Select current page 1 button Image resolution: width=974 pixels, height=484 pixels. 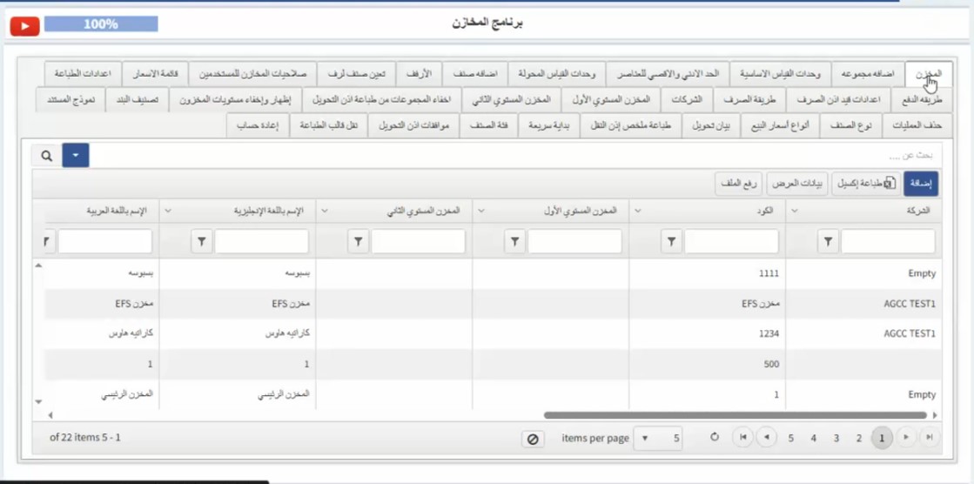coord(882,438)
